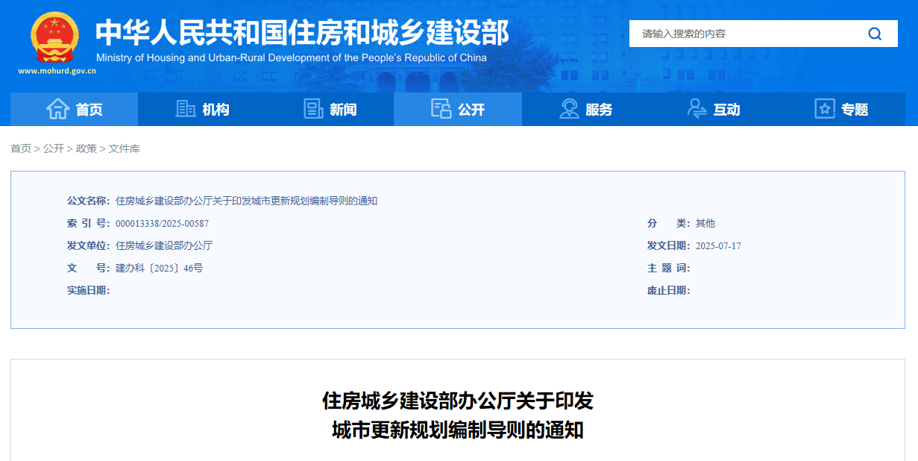The width and height of the screenshot is (918, 461).
Task: Click the issue date 2025-07-17
Action: (718, 245)
